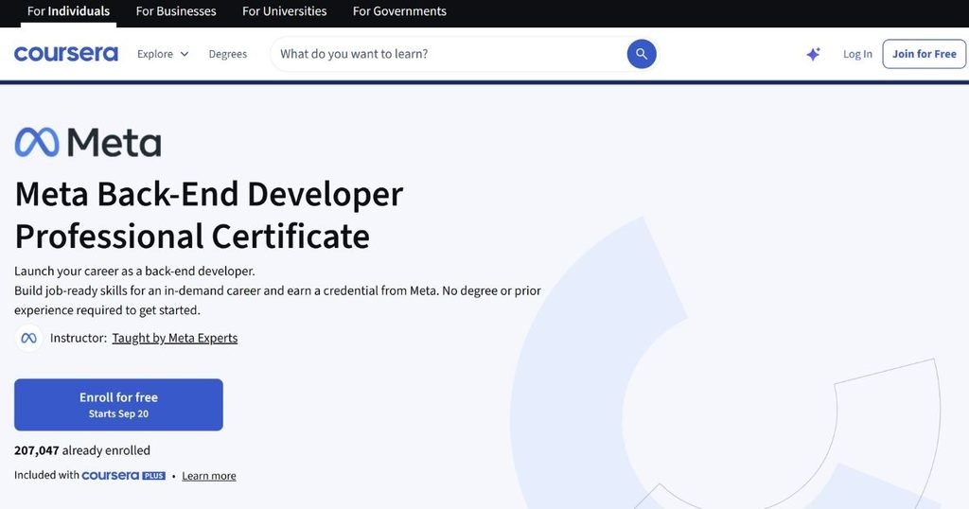Viewport: 969px width, 509px height.
Task: Click the small Meta icon beside Instructor
Action: click(x=28, y=338)
